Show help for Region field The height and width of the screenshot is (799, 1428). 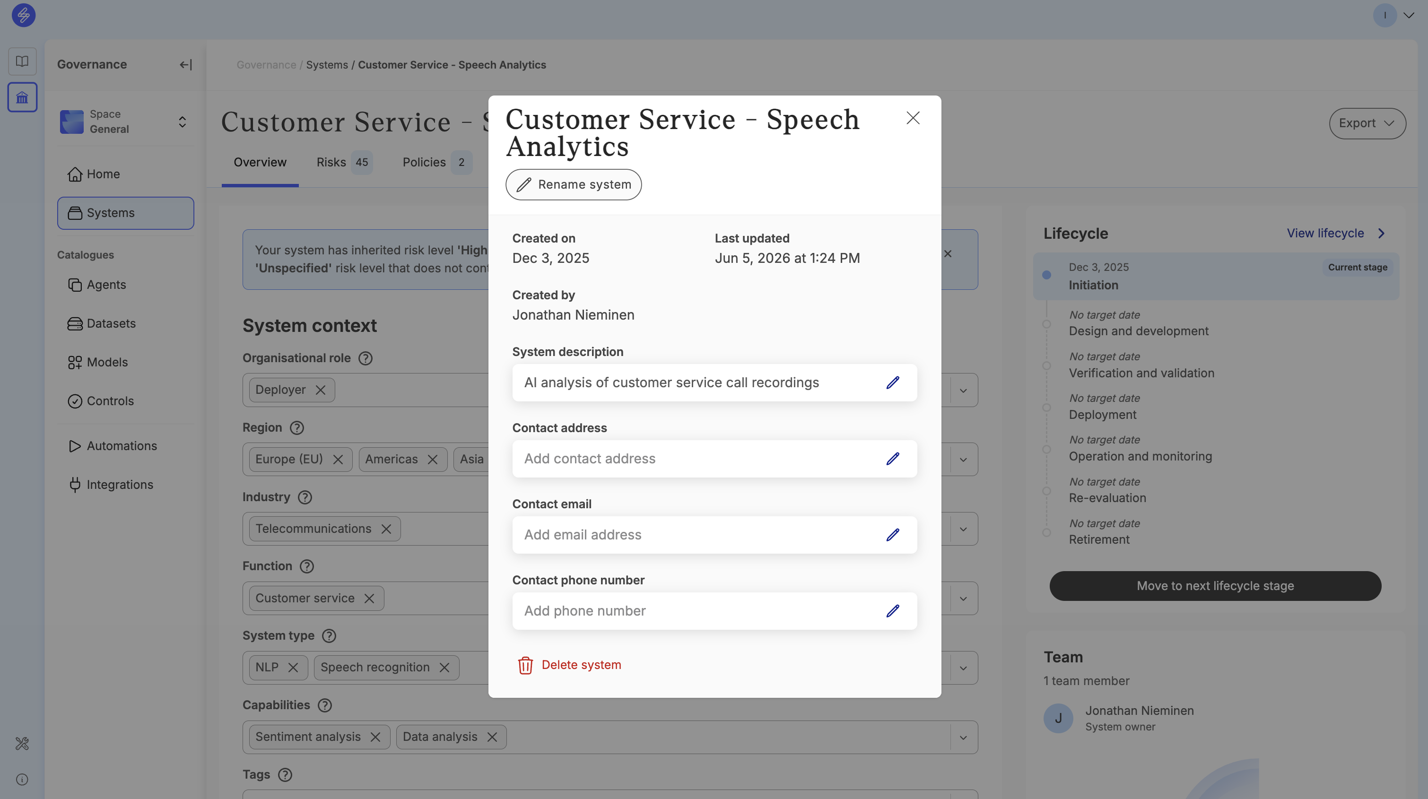[297, 428]
